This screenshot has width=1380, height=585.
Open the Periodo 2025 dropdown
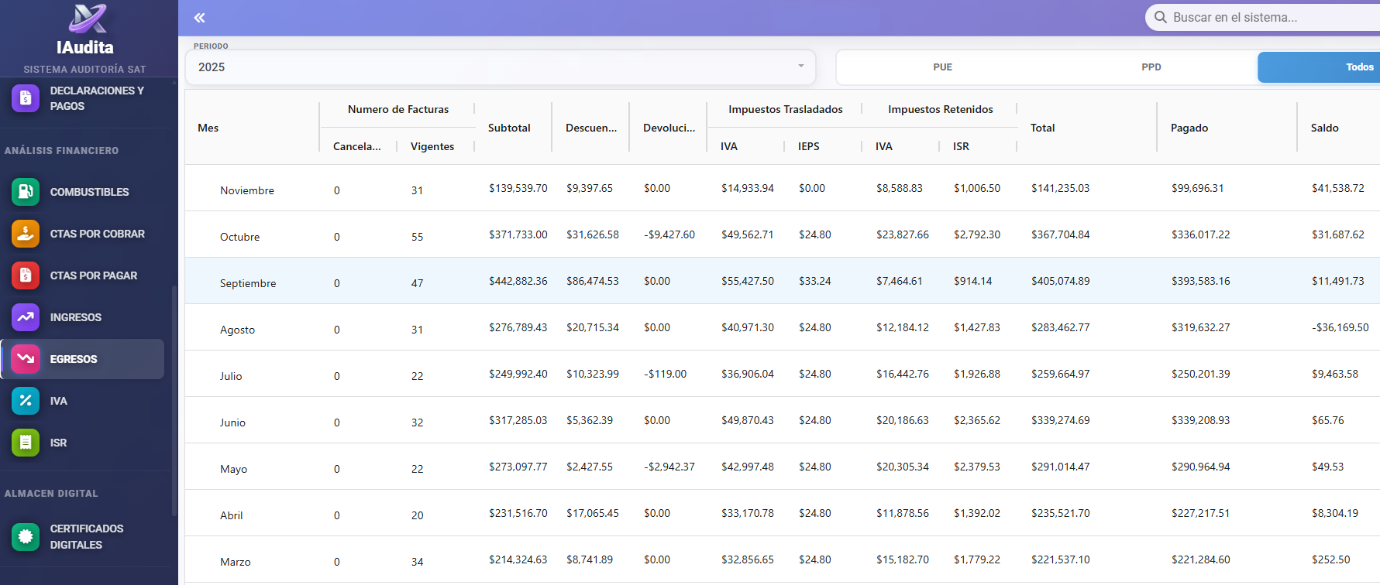(x=496, y=67)
